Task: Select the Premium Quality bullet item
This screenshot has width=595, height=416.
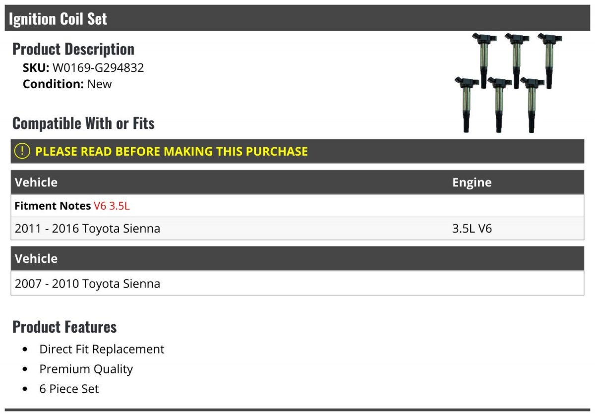Action: coord(86,369)
